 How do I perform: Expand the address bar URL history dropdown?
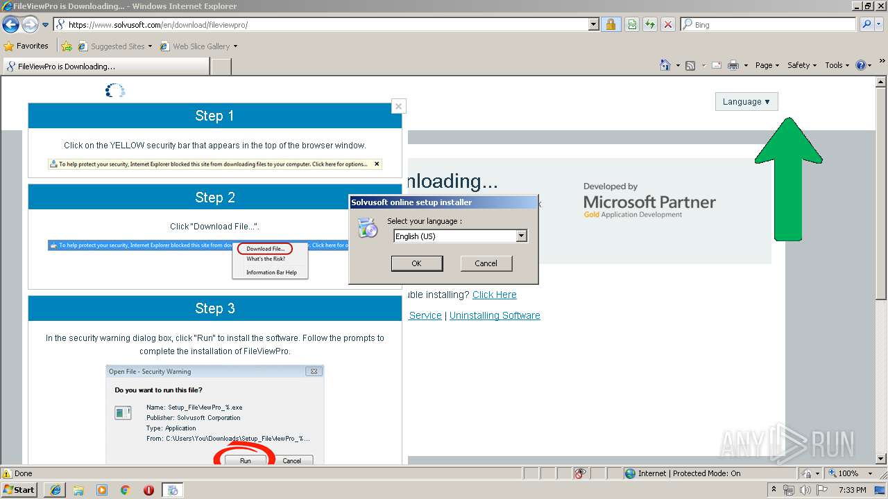[x=593, y=24]
